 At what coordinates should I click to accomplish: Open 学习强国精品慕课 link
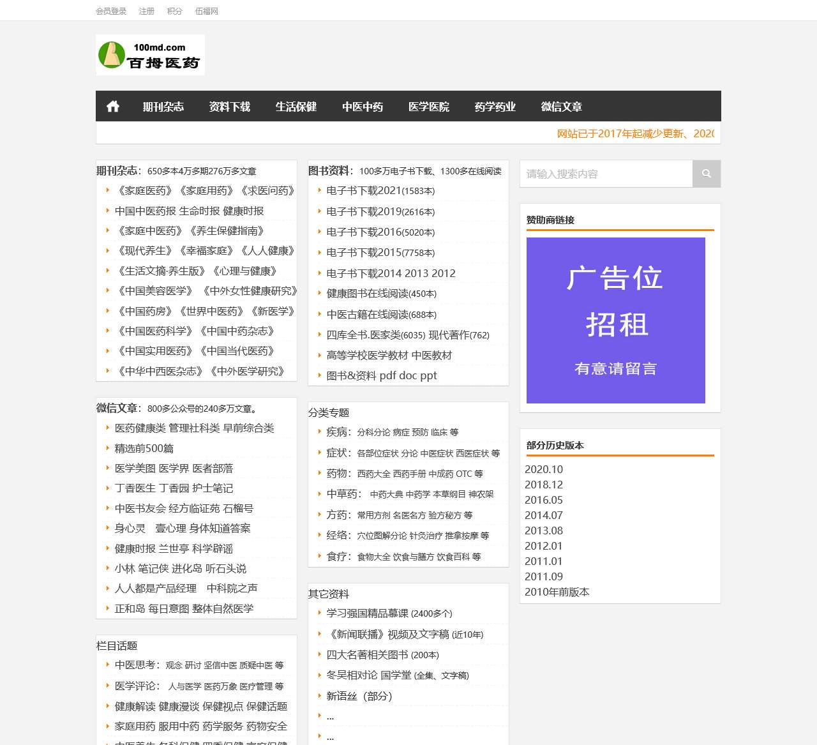pyautogui.click(x=368, y=613)
